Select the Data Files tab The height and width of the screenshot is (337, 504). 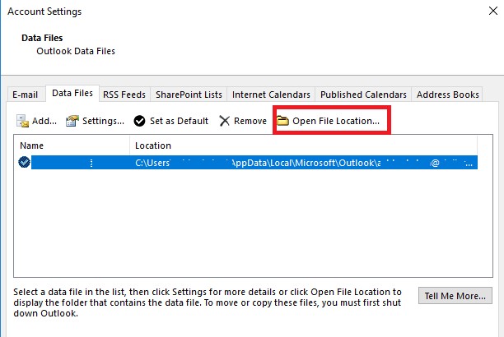coord(72,93)
